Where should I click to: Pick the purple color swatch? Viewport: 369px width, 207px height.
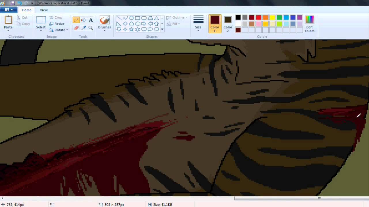(x=300, y=18)
